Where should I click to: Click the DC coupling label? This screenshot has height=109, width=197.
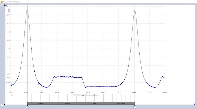tap(9, 11)
